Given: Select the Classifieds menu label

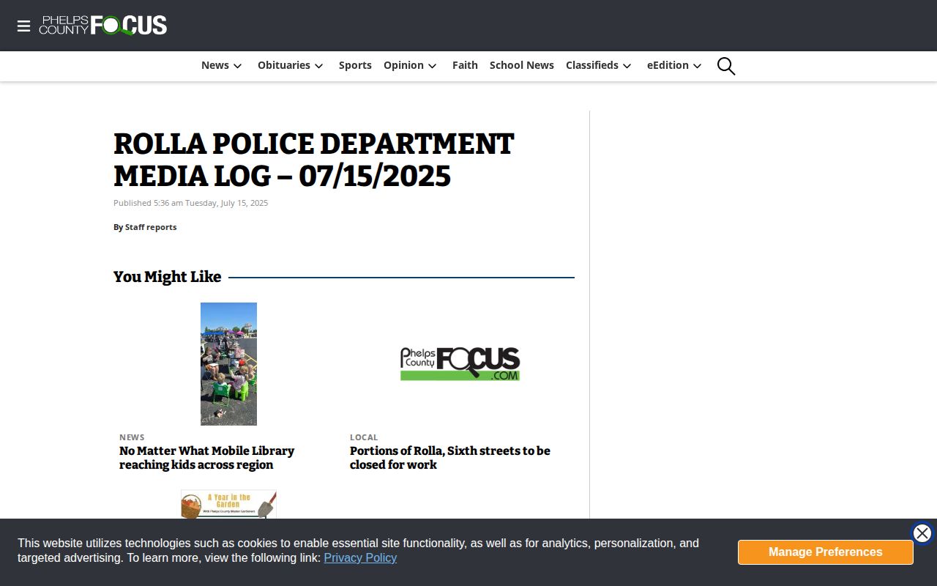Looking at the screenshot, I should coord(592,65).
